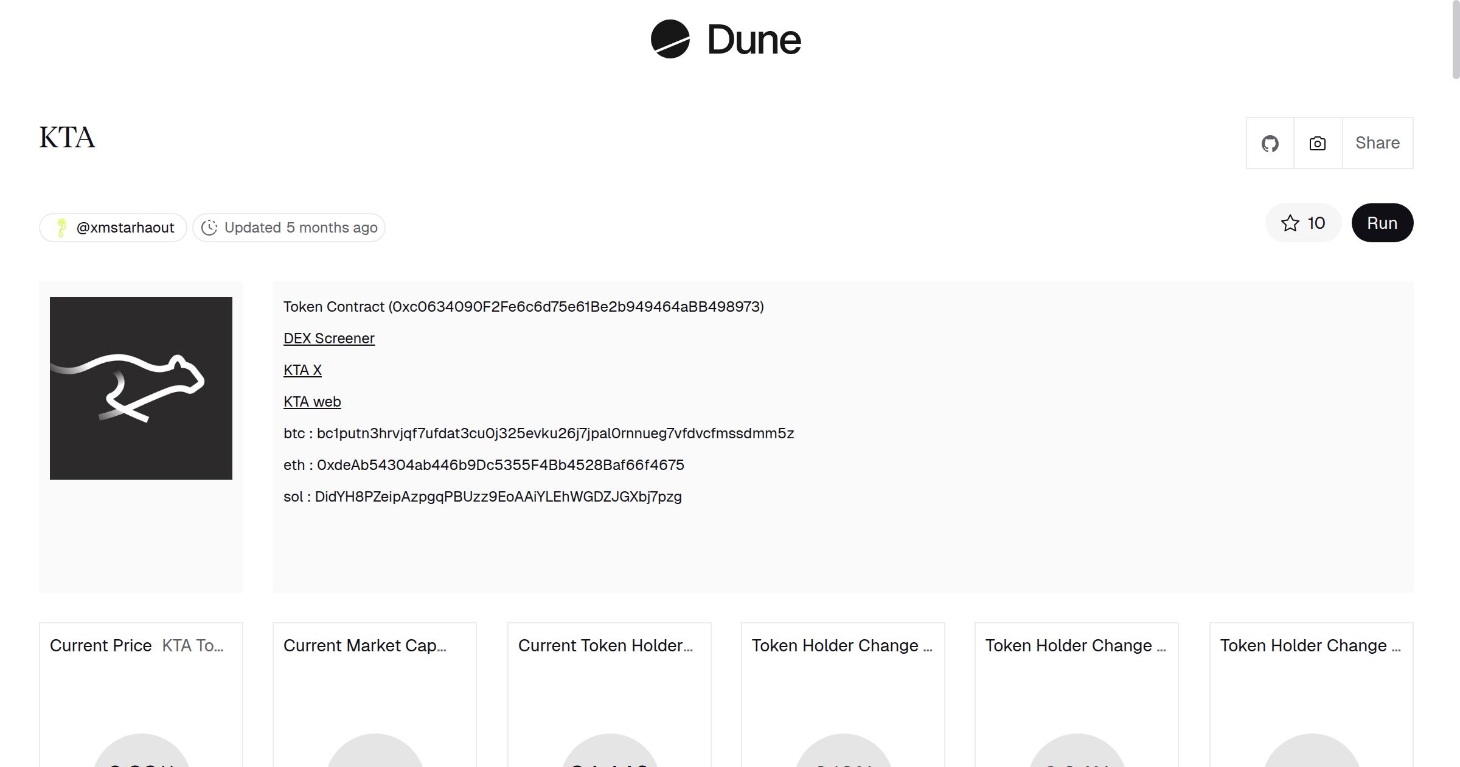Click the Dune logo icon
The width and height of the screenshot is (1460, 767).
coord(670,39)
